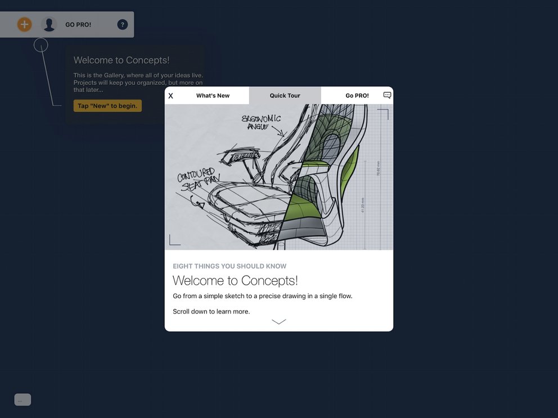558x418 pixels.
Task: View the Go PRO! tab in the popup
Action: (356, 95)
